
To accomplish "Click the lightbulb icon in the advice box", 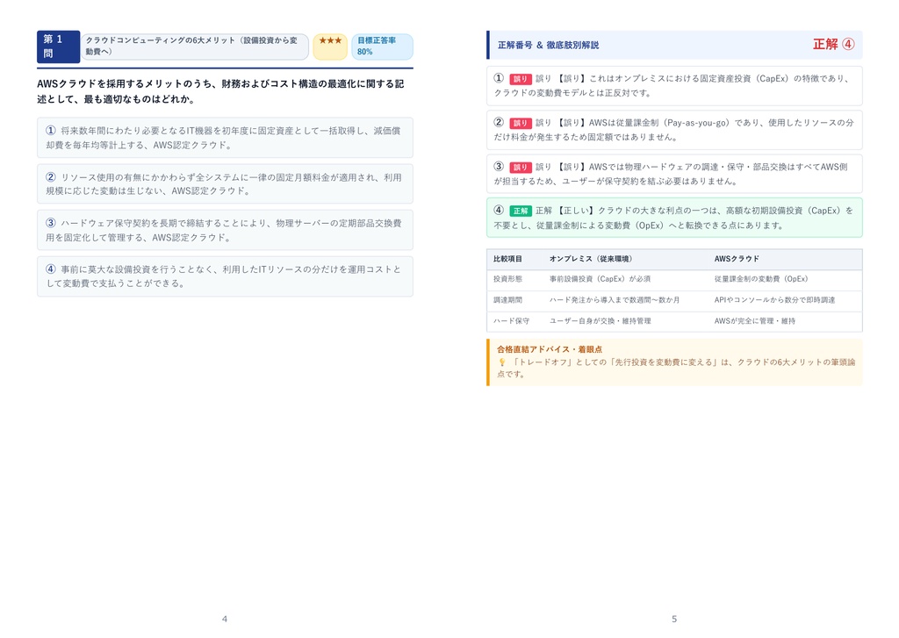I will pos(501,362).
